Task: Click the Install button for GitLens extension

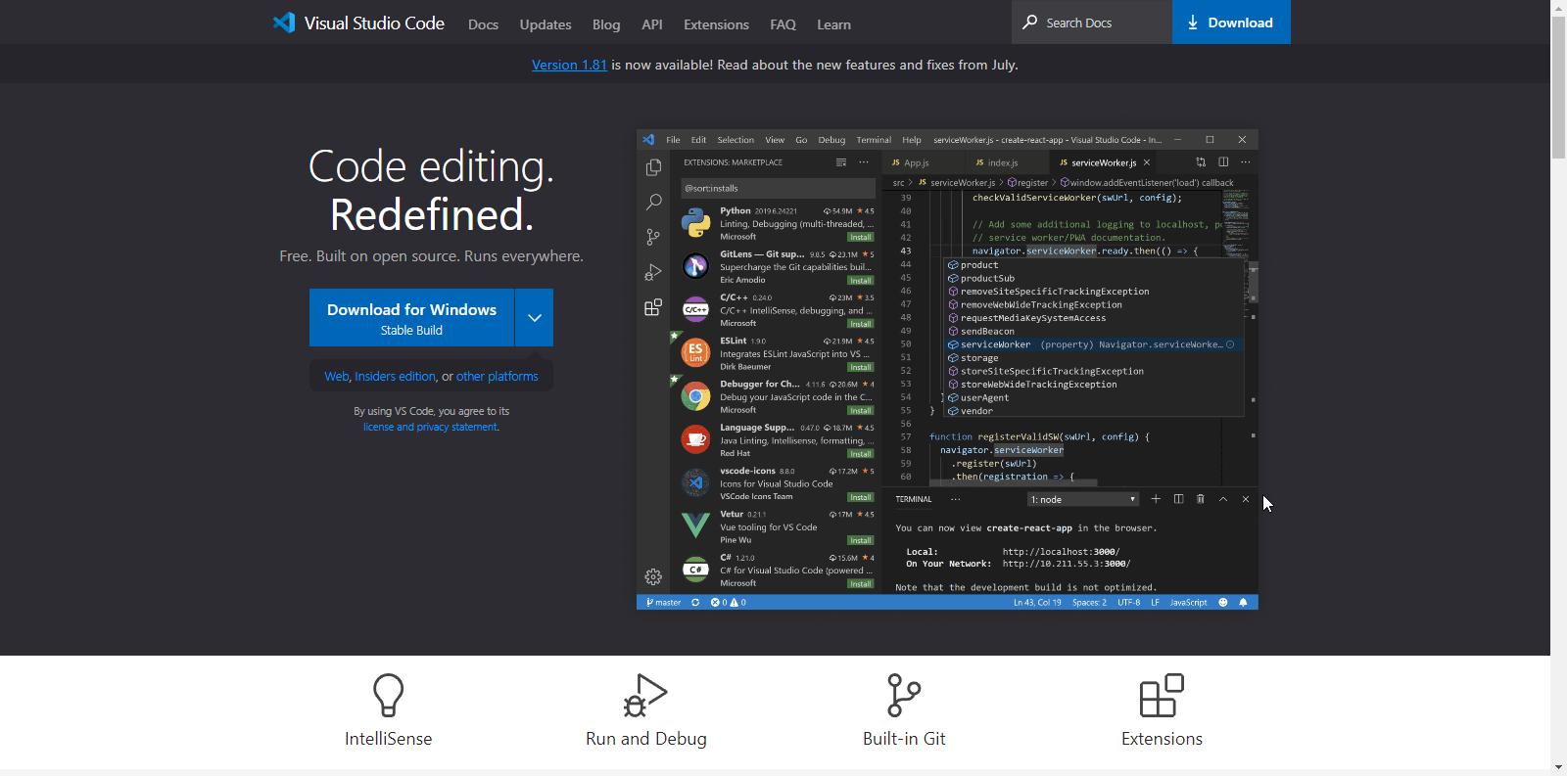Action: click(861, 280)
